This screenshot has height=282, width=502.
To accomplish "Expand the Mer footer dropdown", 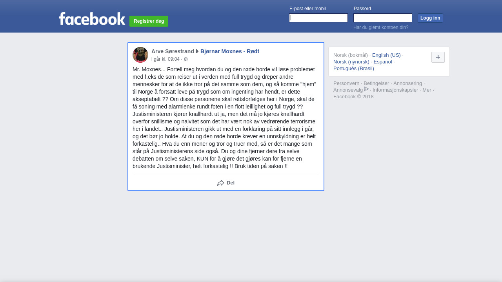I will click(428, 90).
